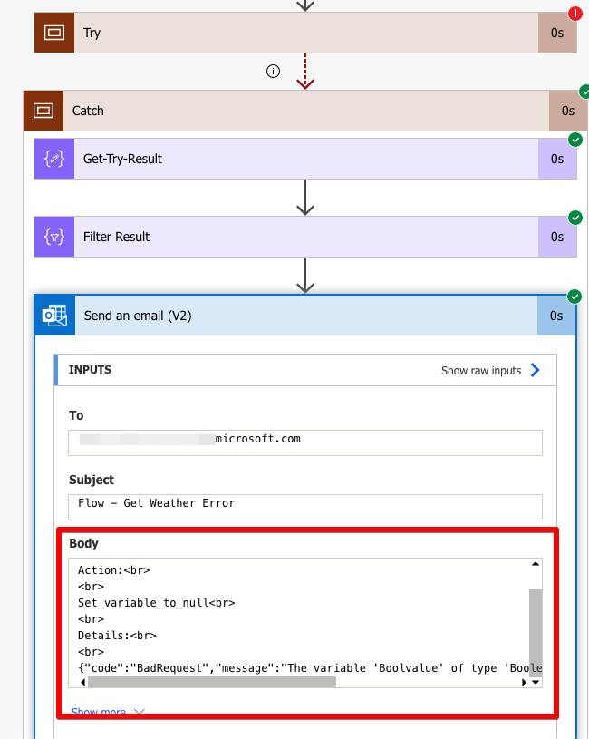
Task: Click the 0s duration on Filter Result
Action: click(557, 237)
